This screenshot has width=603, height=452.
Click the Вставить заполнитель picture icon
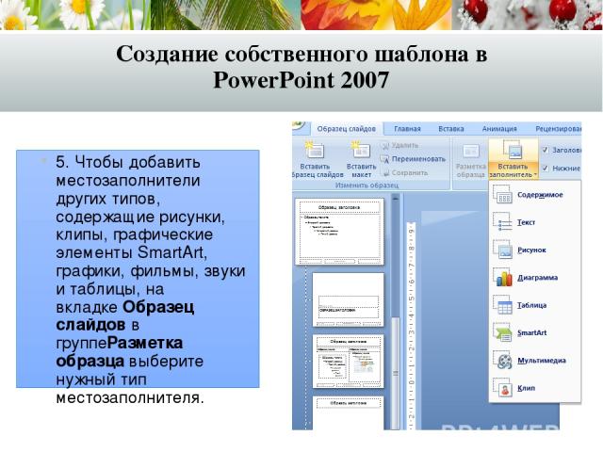(513, 150)
